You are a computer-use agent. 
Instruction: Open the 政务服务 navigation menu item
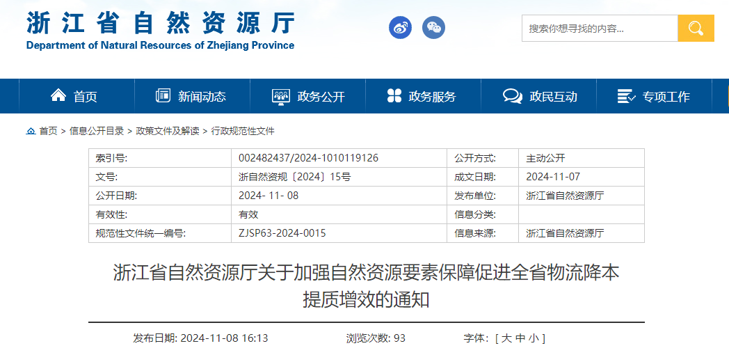point(423,96)
